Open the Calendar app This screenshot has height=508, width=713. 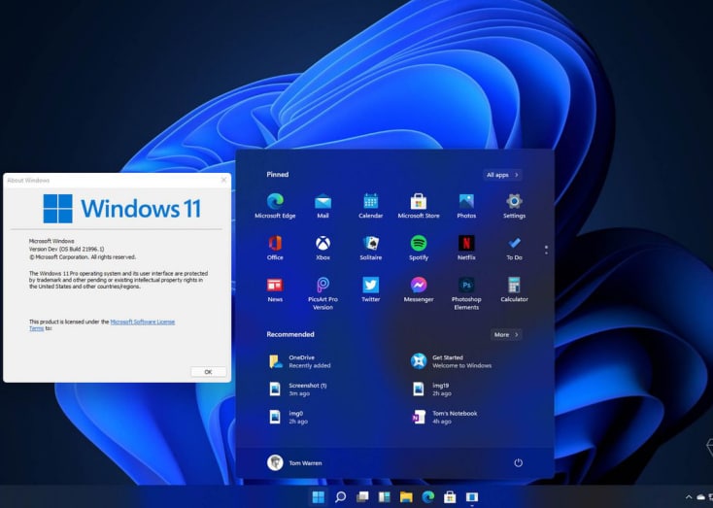[x=371, y=206]
